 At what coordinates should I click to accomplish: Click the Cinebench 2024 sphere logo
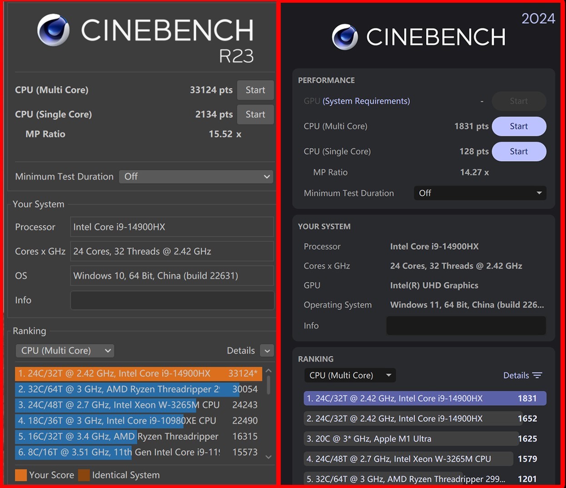pos(345,37)
